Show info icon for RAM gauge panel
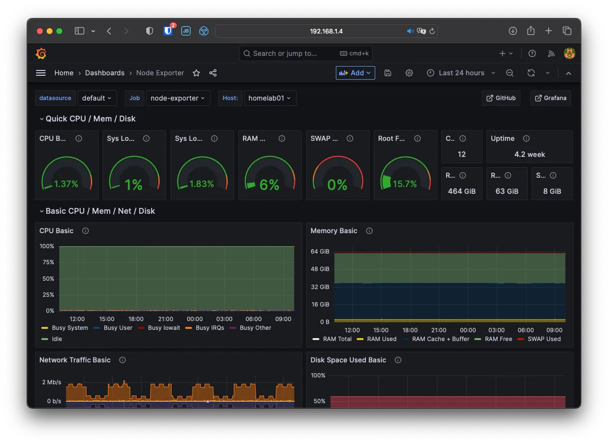608x444 pixels. (282, 138)
